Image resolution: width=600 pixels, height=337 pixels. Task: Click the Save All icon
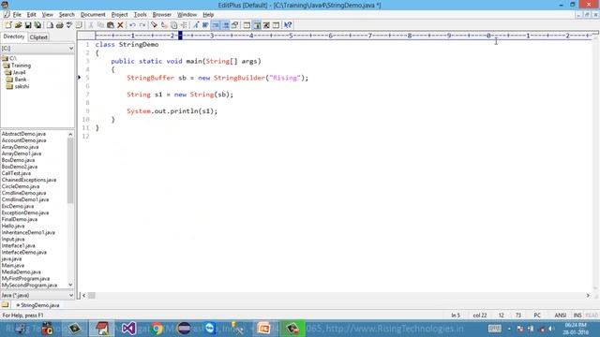(x=37, y=25)
